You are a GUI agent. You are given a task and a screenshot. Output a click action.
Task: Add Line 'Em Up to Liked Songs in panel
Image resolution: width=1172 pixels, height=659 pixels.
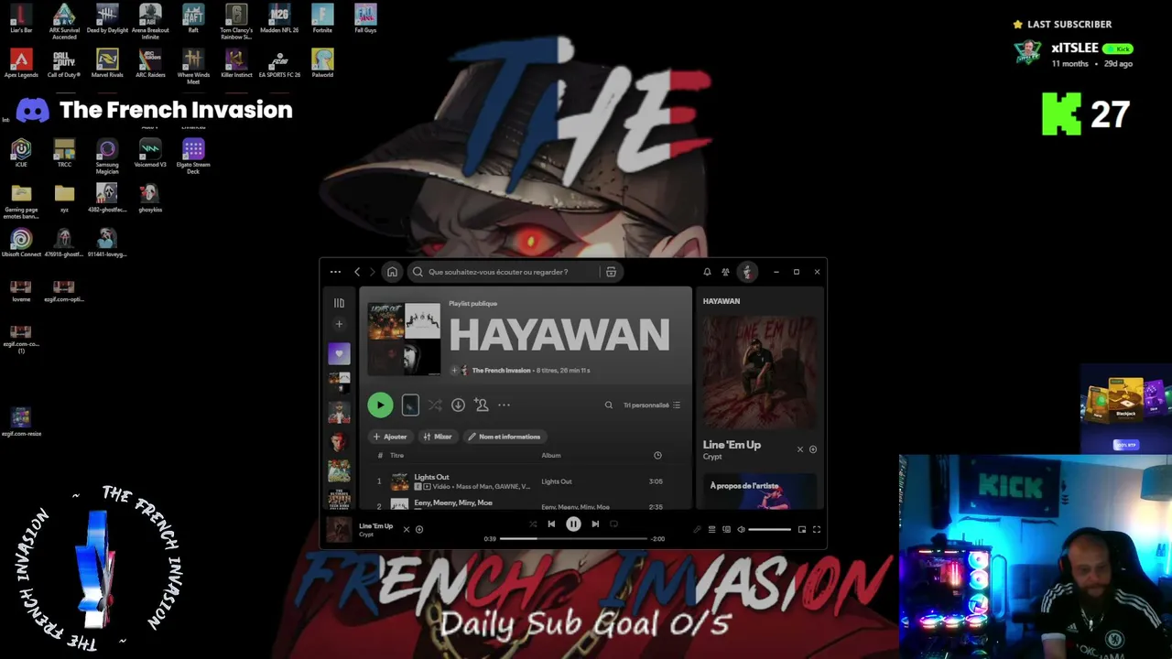click(x=813, y=449)
